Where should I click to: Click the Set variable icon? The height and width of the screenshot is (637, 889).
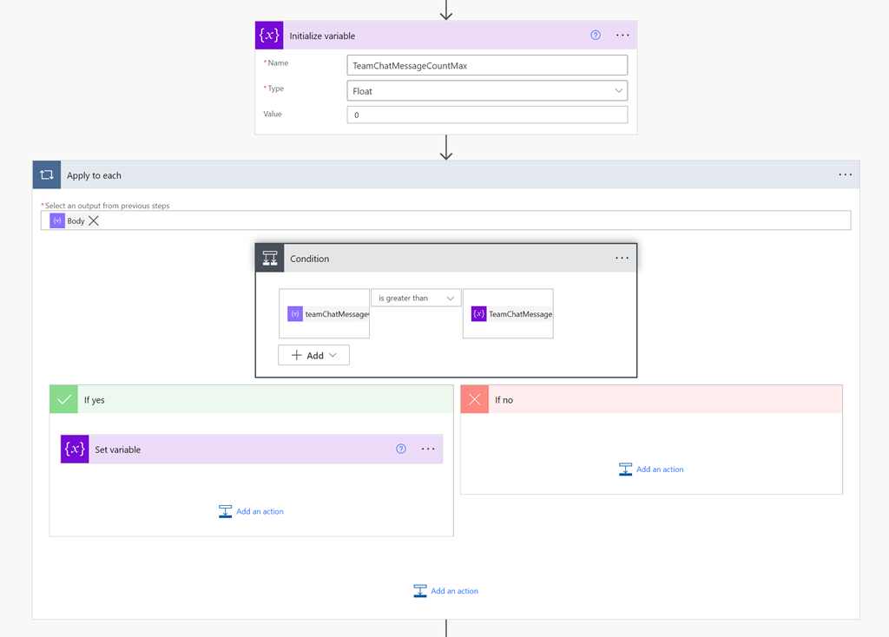[x=75, y=450]
